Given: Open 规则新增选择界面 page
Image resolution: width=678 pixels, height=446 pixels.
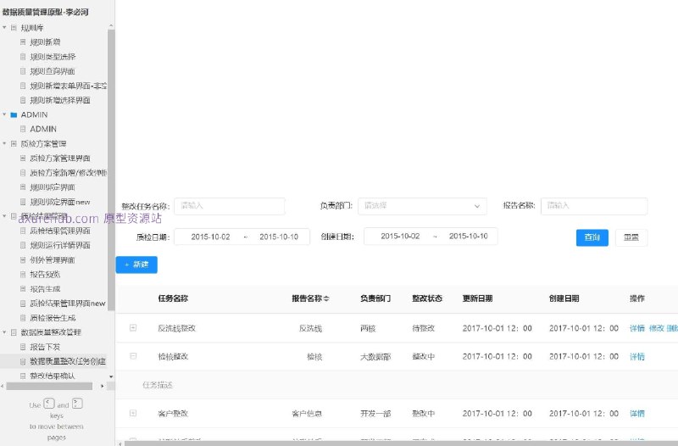Looking at the screenshot, I should pyautogui.click(x=60, y=100).
